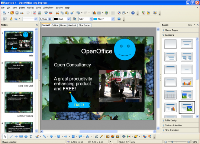
Task: Click the FREE! callout shape
Action: pyautogui.click(x=79, y=105)
